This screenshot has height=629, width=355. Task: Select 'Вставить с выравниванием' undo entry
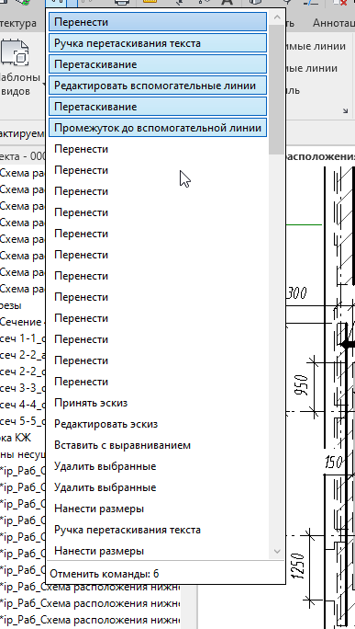click(x=158, y=445)
